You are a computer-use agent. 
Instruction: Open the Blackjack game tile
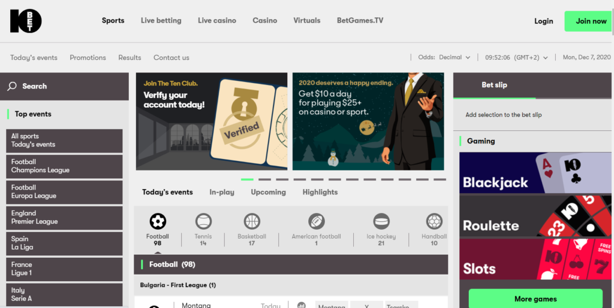click(x=535, y=173)
